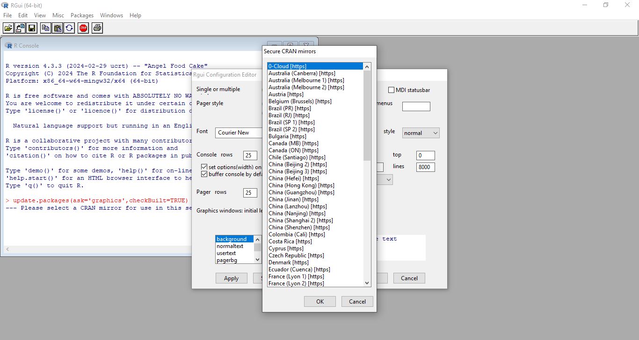Toggle the MDI statusbar checkbox
The height and width of the screenshot is (340, 639).
[392, 90]
